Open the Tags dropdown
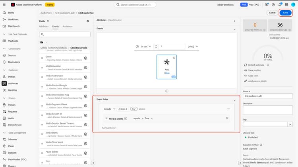Viewport: 298px width, 167px height. click(x=290, y=124)
